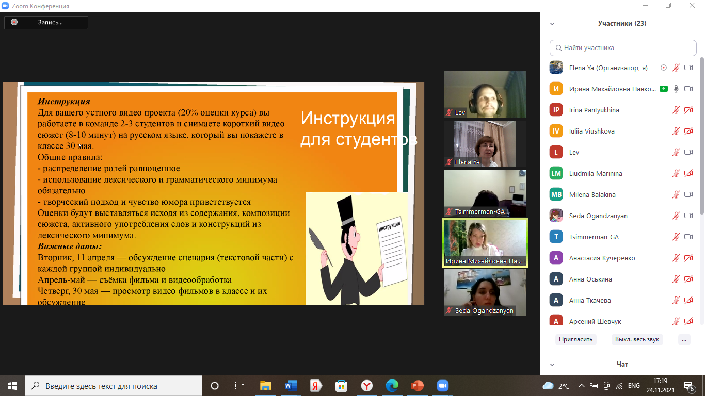Click the shared slide showing 'Инструкция для студентов'
This screenshot has height=396, width=705.
tap(214, 193)
